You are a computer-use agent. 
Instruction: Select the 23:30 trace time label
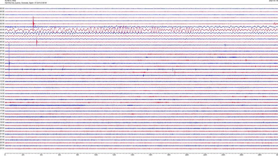(x=2, y=148)
